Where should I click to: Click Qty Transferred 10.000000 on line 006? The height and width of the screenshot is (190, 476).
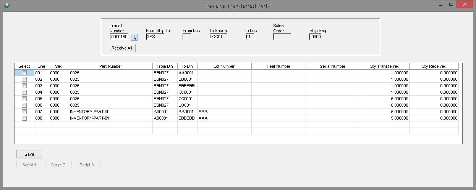(x=384, y=105)
